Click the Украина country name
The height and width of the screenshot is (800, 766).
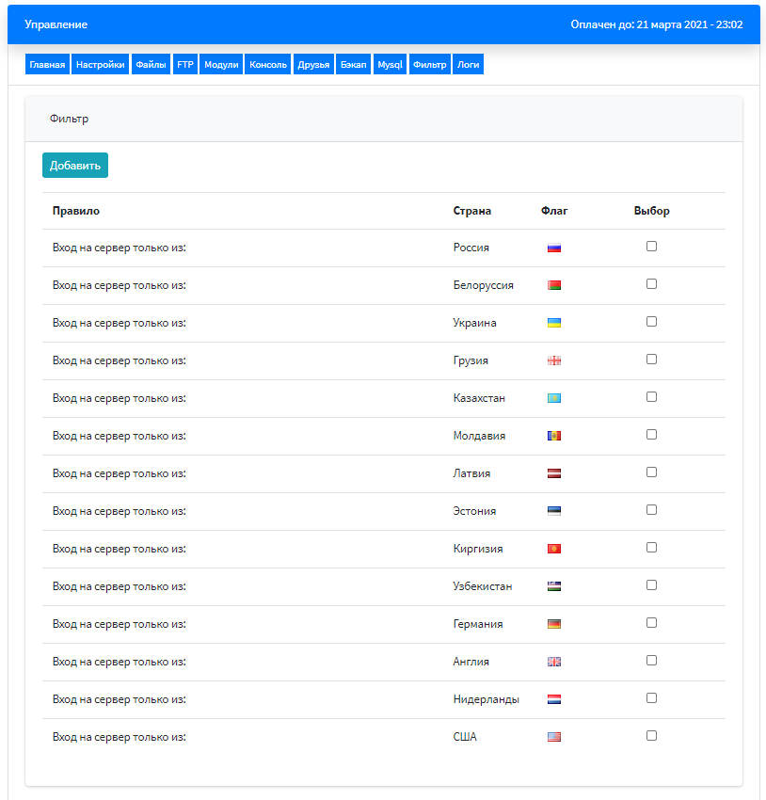tap(475, 323)
